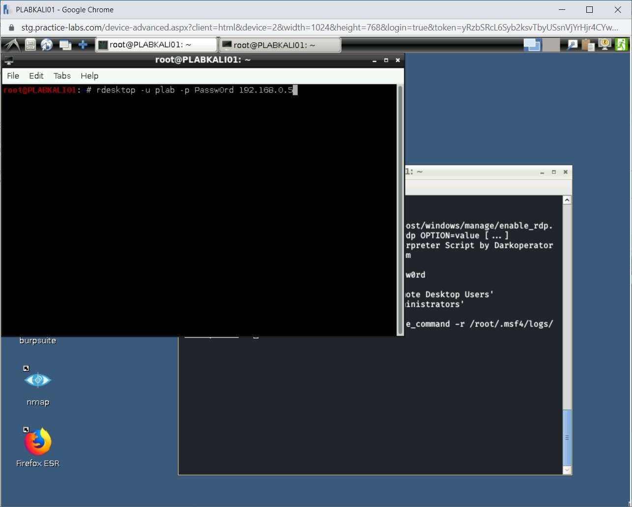Open the File menu in the terminal
Viewport: 632px width, 507px height.
coord(13,76)
